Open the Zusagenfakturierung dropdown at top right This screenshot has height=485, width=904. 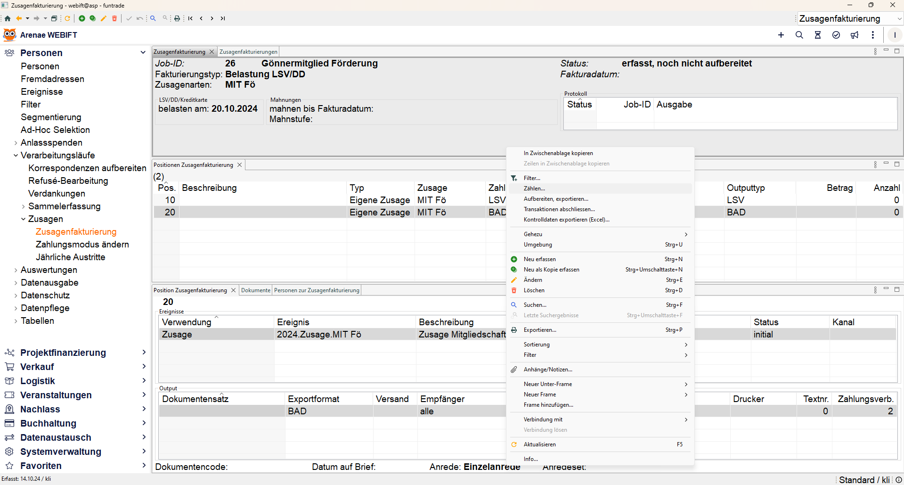(899, 19)
